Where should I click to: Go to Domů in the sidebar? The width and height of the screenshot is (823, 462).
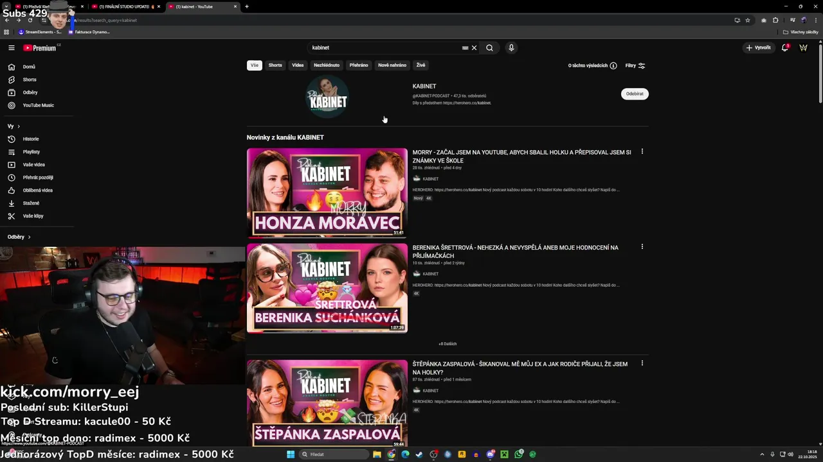(x=29, y=67)
